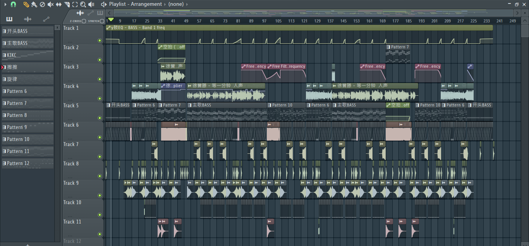Select Pattern 10 in the picker list
The image size is (529, 246).
[27, 139]
